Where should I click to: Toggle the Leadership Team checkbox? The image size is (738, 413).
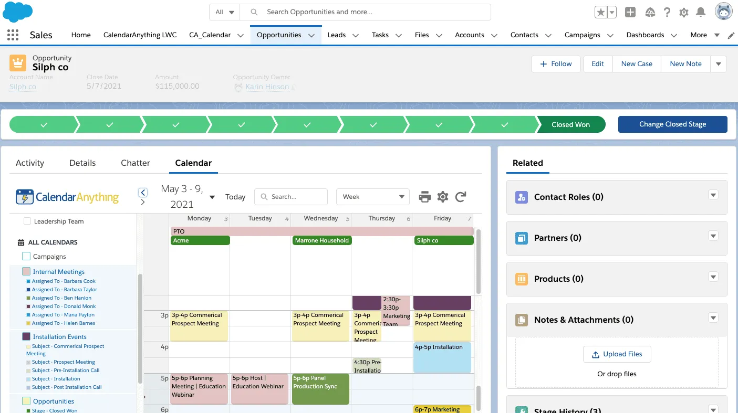point(27,221)
